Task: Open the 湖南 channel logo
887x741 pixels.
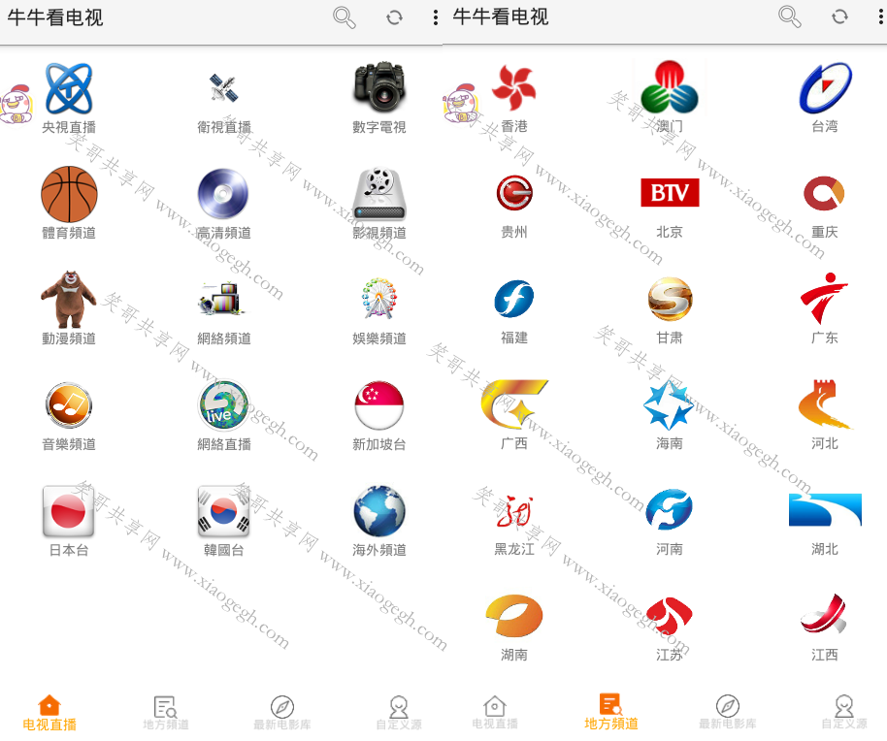Action: pos(514,616)
